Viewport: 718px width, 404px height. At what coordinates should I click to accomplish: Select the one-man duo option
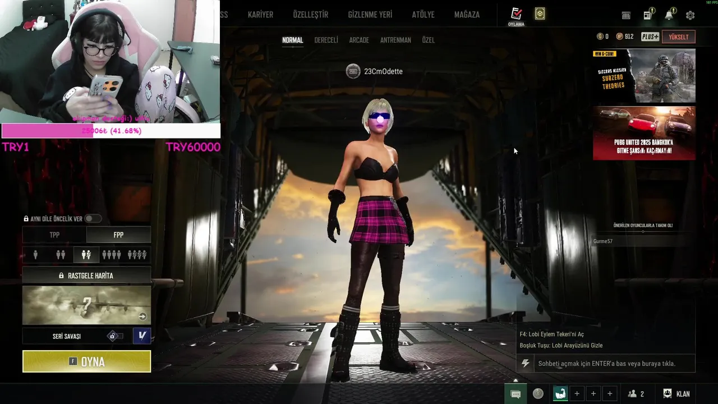(86, 255)
